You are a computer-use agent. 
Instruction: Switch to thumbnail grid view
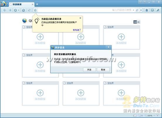tap(135, 22)
